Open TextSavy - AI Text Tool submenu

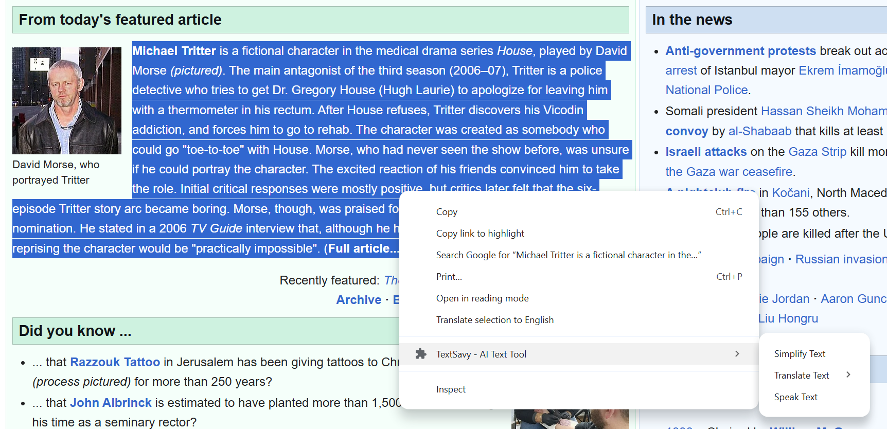pos(579,354)
